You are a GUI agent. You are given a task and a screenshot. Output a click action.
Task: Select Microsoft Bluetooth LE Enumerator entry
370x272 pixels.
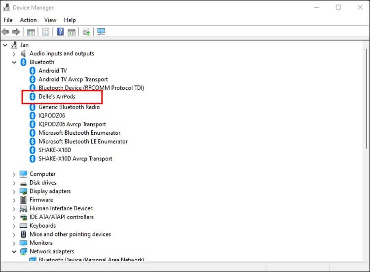coord(83,142)
